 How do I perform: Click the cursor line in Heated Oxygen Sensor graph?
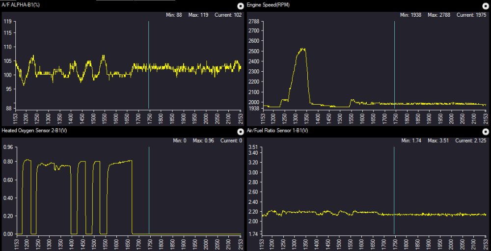coord(149,190)
